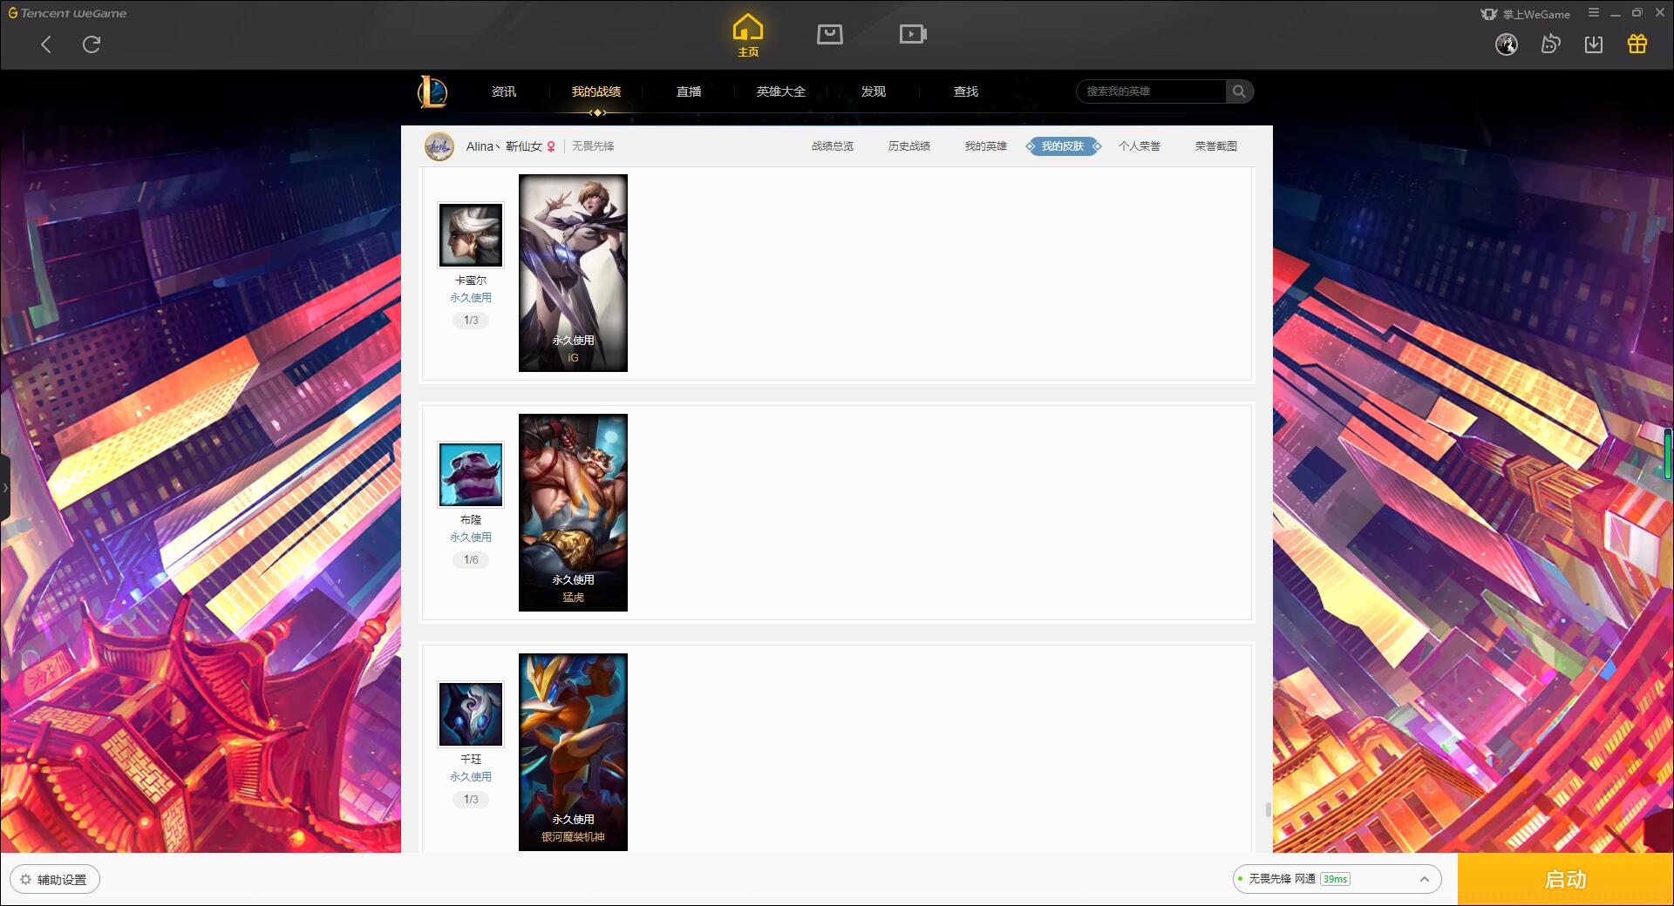Image resolution: width=1674 pixels, height=906 pixels.
Task: Select the 我的皮肤 section
Action: 1063,146
